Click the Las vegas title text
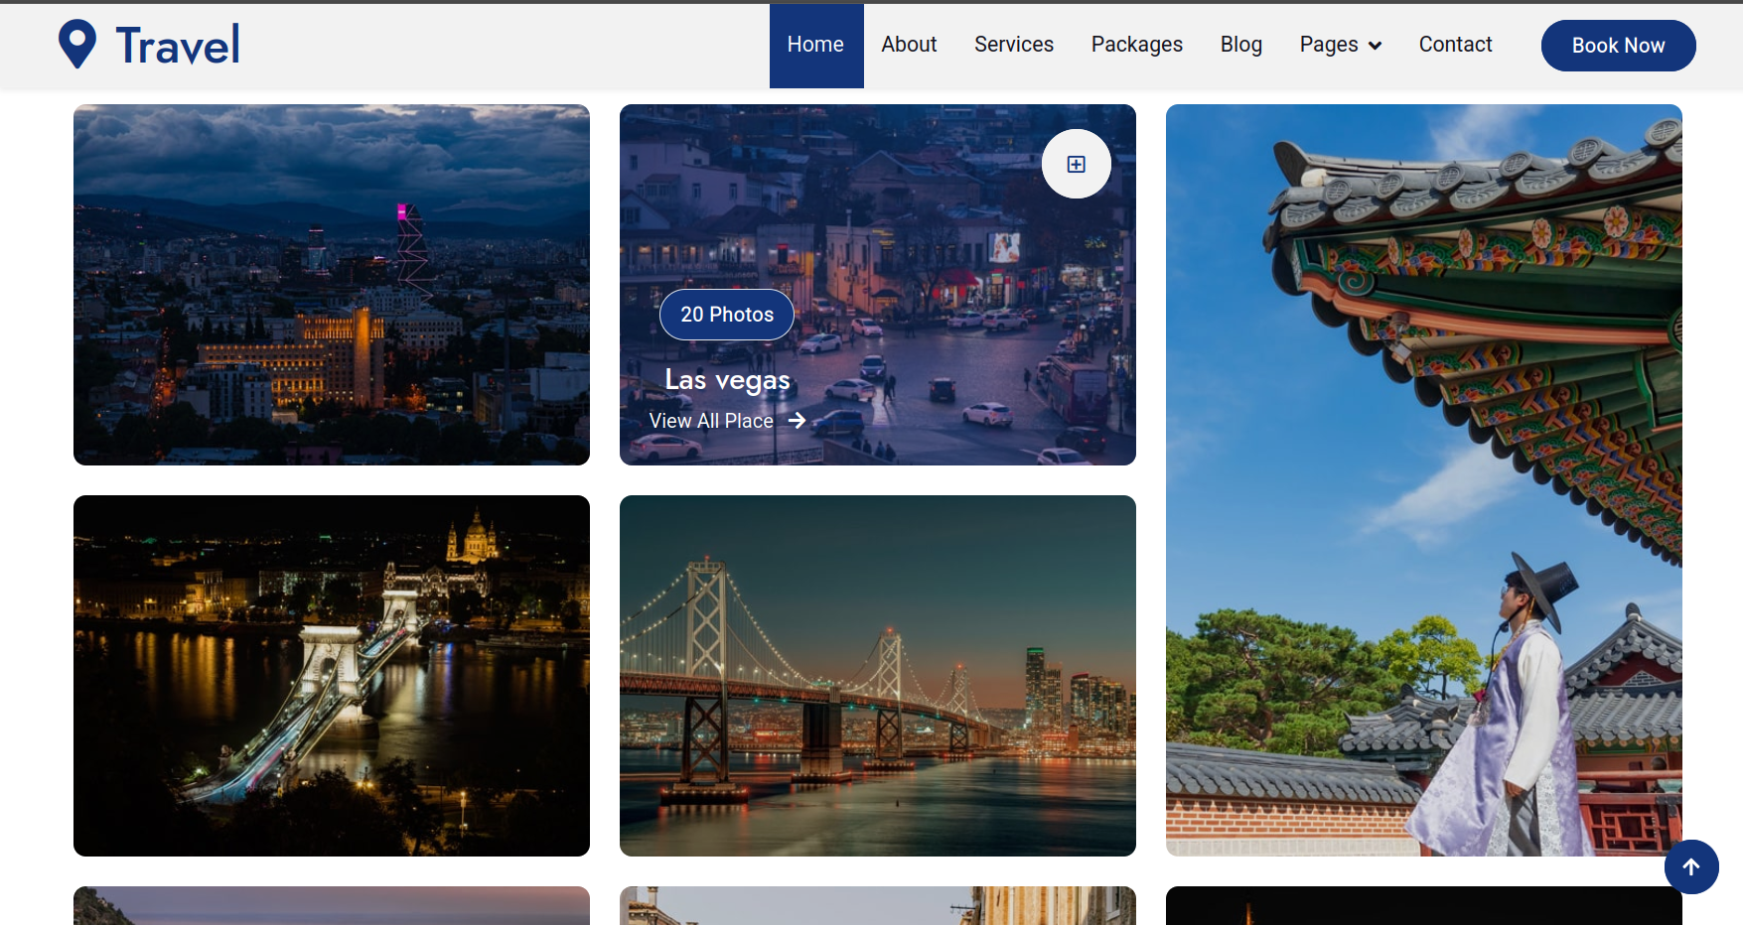The width and height of the screenshot is (1743, 925). pyautogui.click(x=728, y=379)
